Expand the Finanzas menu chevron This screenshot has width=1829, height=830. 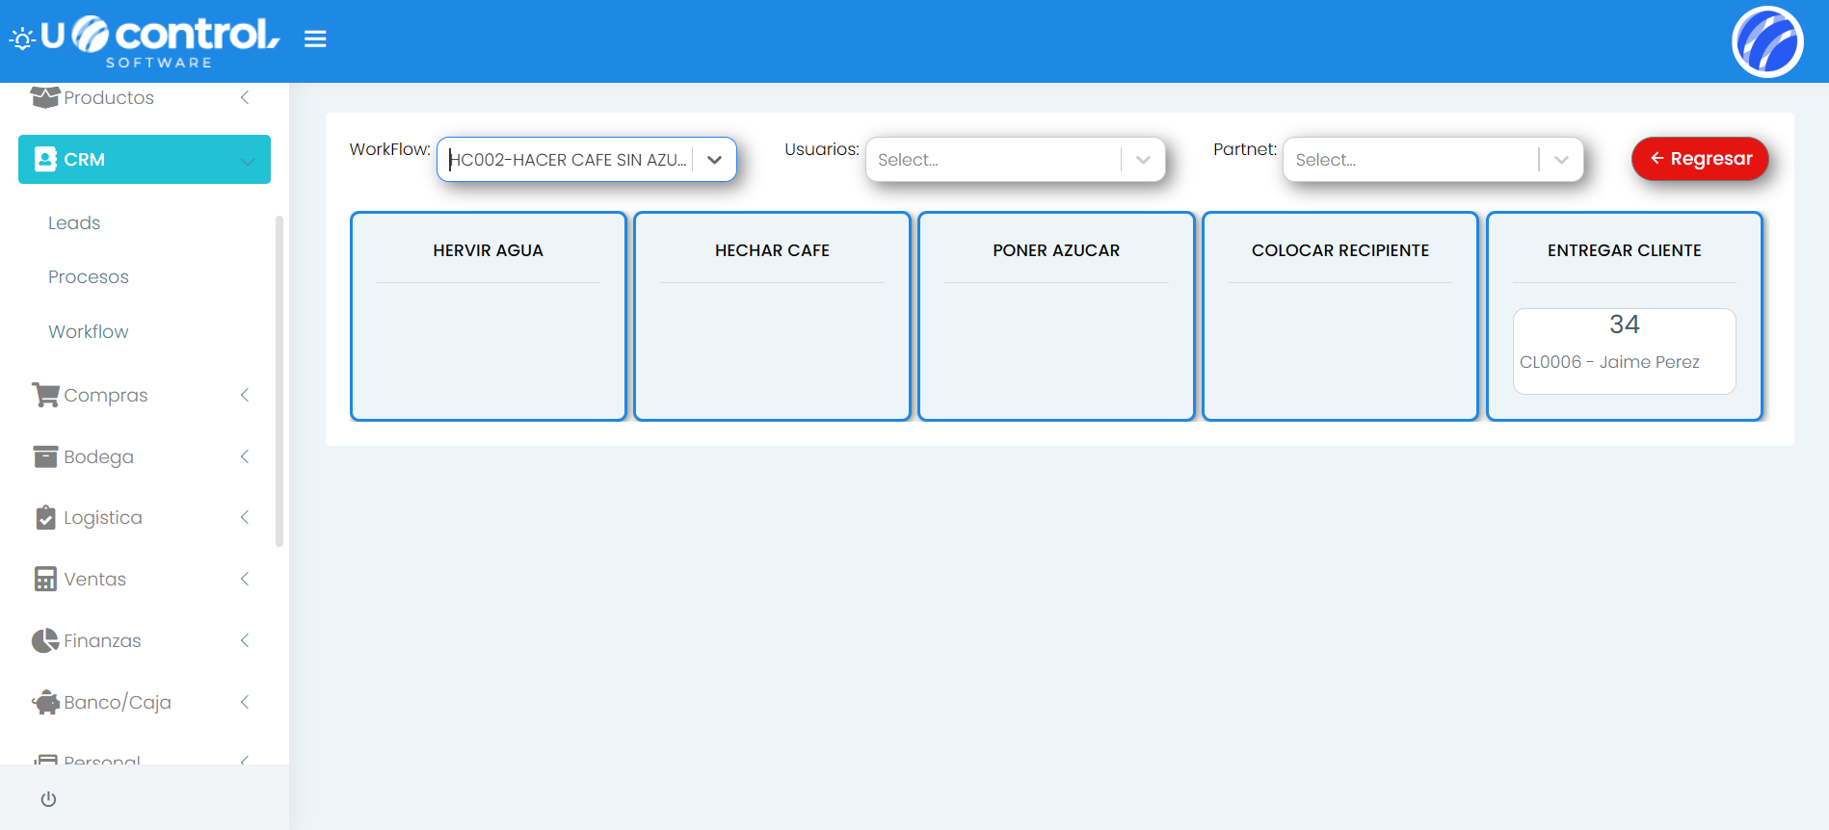[245, 640]
